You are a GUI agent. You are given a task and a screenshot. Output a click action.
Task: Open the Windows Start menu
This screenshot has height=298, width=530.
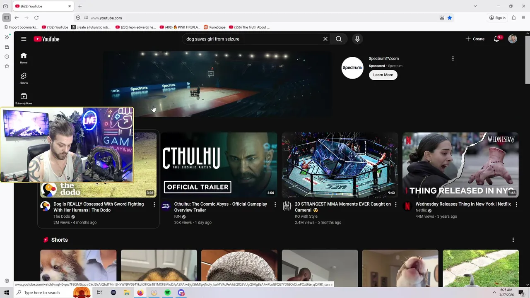pyautogui.click(x=7, y=293)
